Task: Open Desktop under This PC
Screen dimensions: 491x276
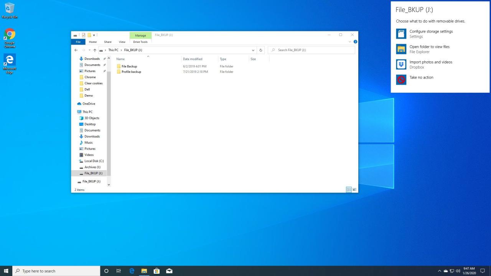Action: coord(90,124)
